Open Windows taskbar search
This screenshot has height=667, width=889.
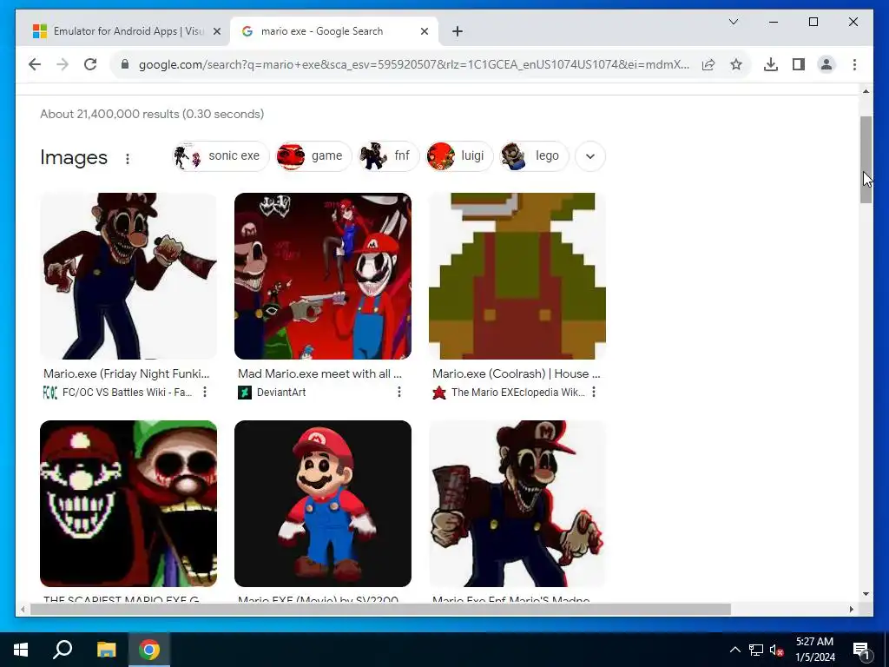click(x=63, y=650)
